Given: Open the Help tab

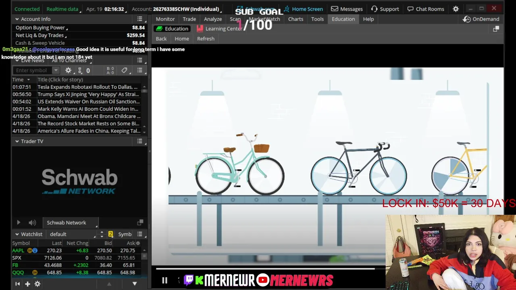Looking at the screenshot, I should click(368, 19).
